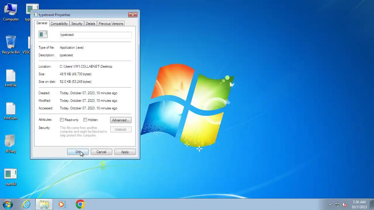Click the typetoexit Properties title bar icon

tap(35, 15)
